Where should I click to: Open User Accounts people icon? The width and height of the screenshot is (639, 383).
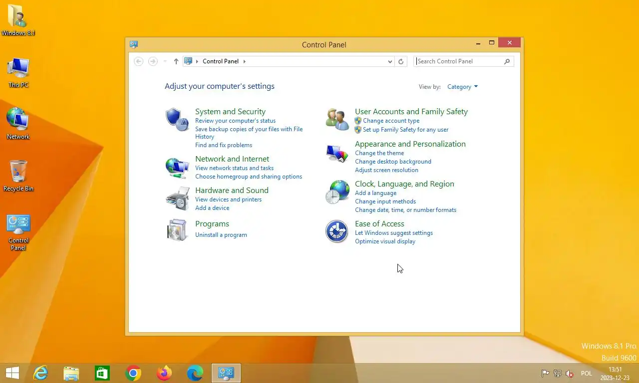pyautogui.click(x=337, y=120)
